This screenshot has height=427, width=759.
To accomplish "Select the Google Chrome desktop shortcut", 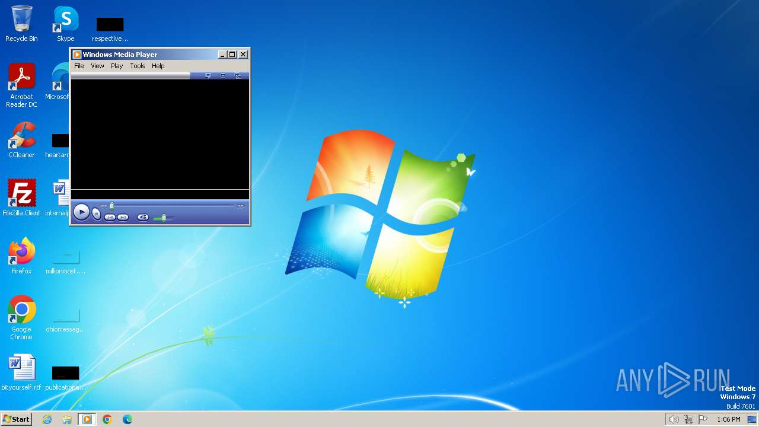I will coord(21,318).
